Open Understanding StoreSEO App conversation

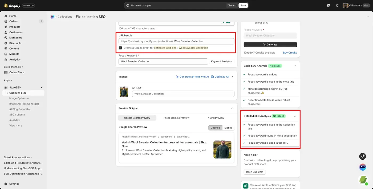click(x=23, y=168)
